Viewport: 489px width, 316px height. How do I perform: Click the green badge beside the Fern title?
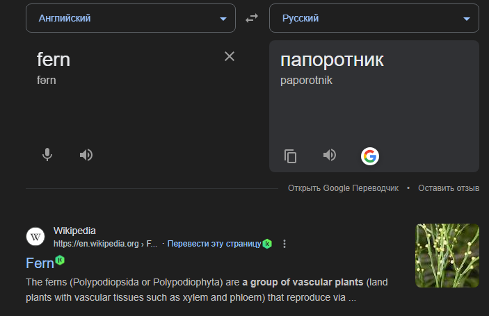tap(60, 260)
